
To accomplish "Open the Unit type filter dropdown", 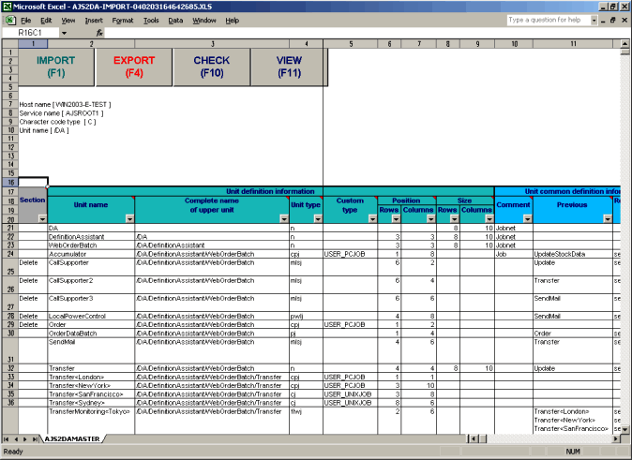I will click(317, 218).
